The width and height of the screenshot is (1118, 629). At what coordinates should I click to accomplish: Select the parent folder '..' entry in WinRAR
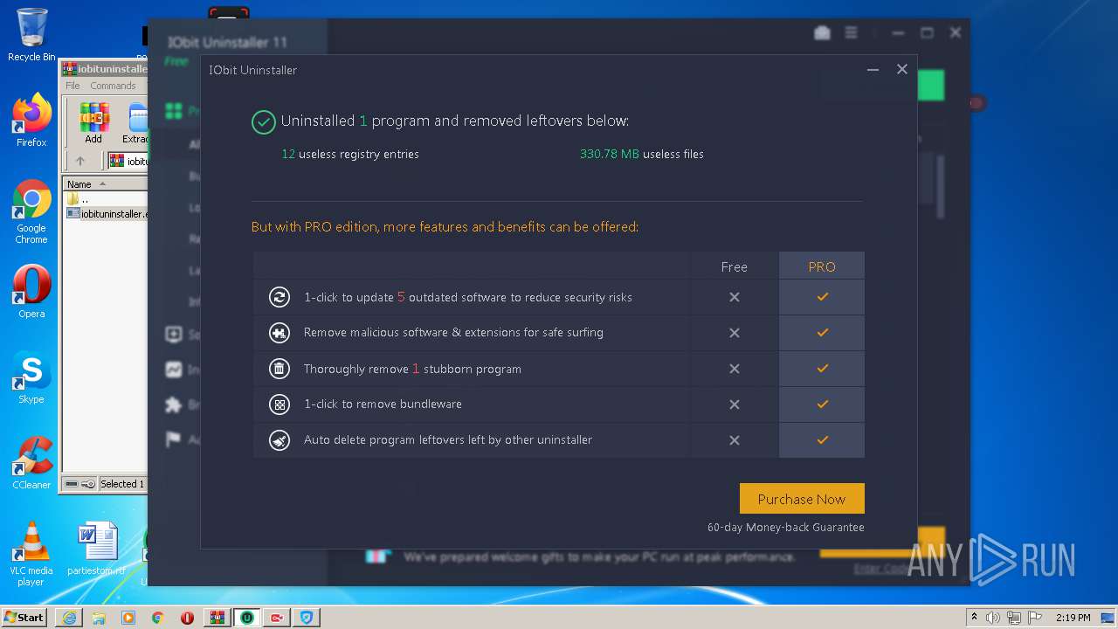(79, 199)
